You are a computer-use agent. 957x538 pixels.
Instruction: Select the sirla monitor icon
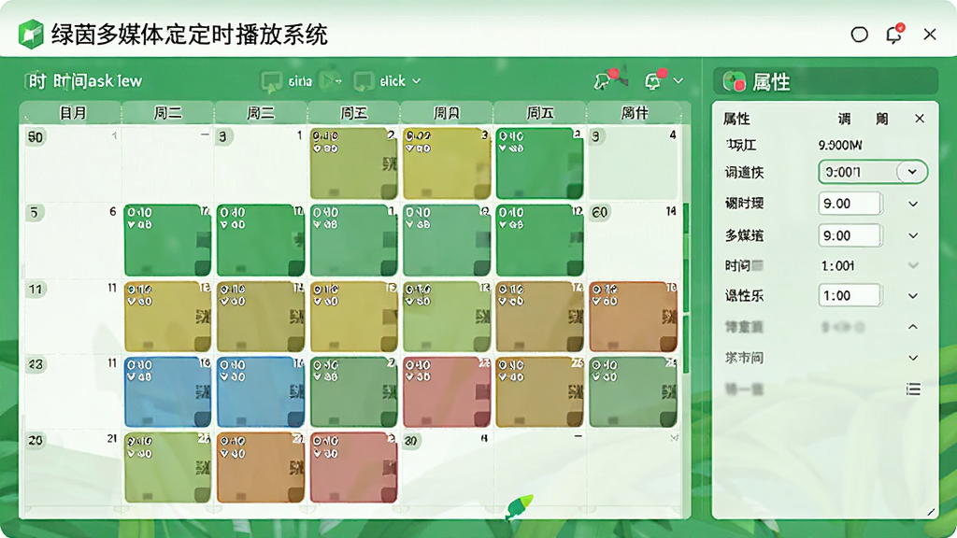click(272, 81)
